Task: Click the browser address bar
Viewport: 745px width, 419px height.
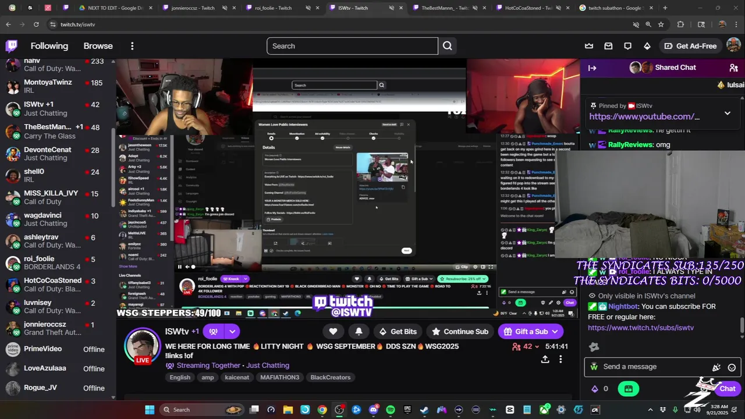Action: (x=338, y=24)
